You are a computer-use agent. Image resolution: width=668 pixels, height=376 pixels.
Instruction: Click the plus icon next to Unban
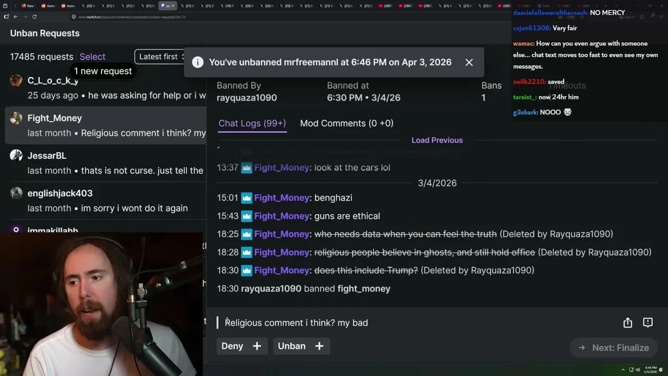[319, 346]
